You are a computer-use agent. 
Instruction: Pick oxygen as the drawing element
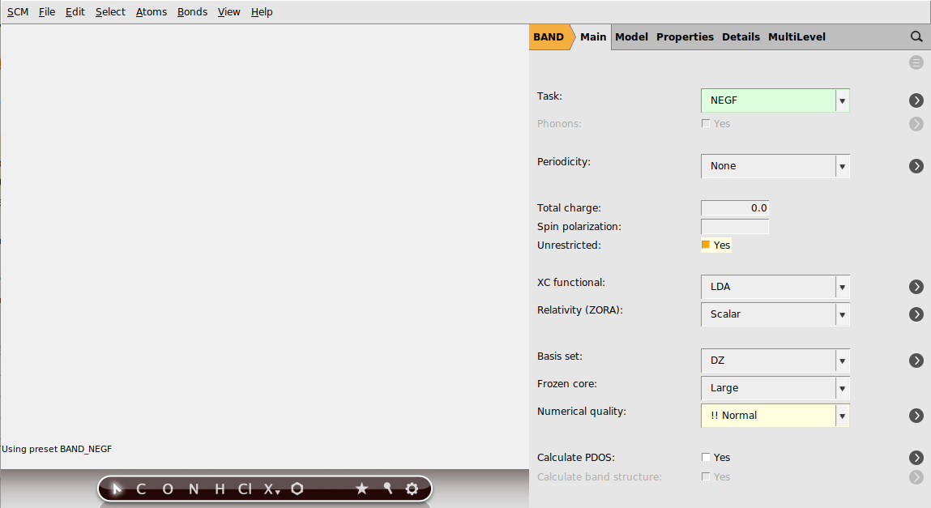coord(166,489)
